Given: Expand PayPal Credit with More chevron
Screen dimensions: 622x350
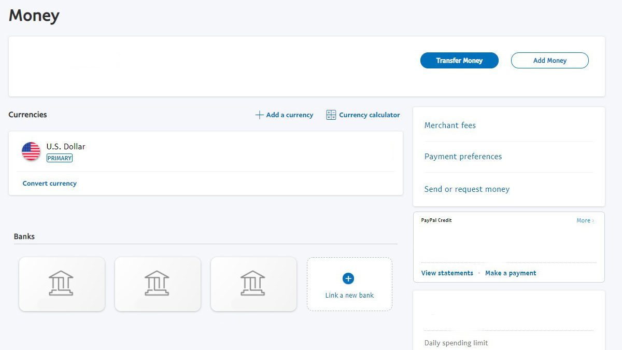Looking at the screenshot, I should [x=585, y=220].
